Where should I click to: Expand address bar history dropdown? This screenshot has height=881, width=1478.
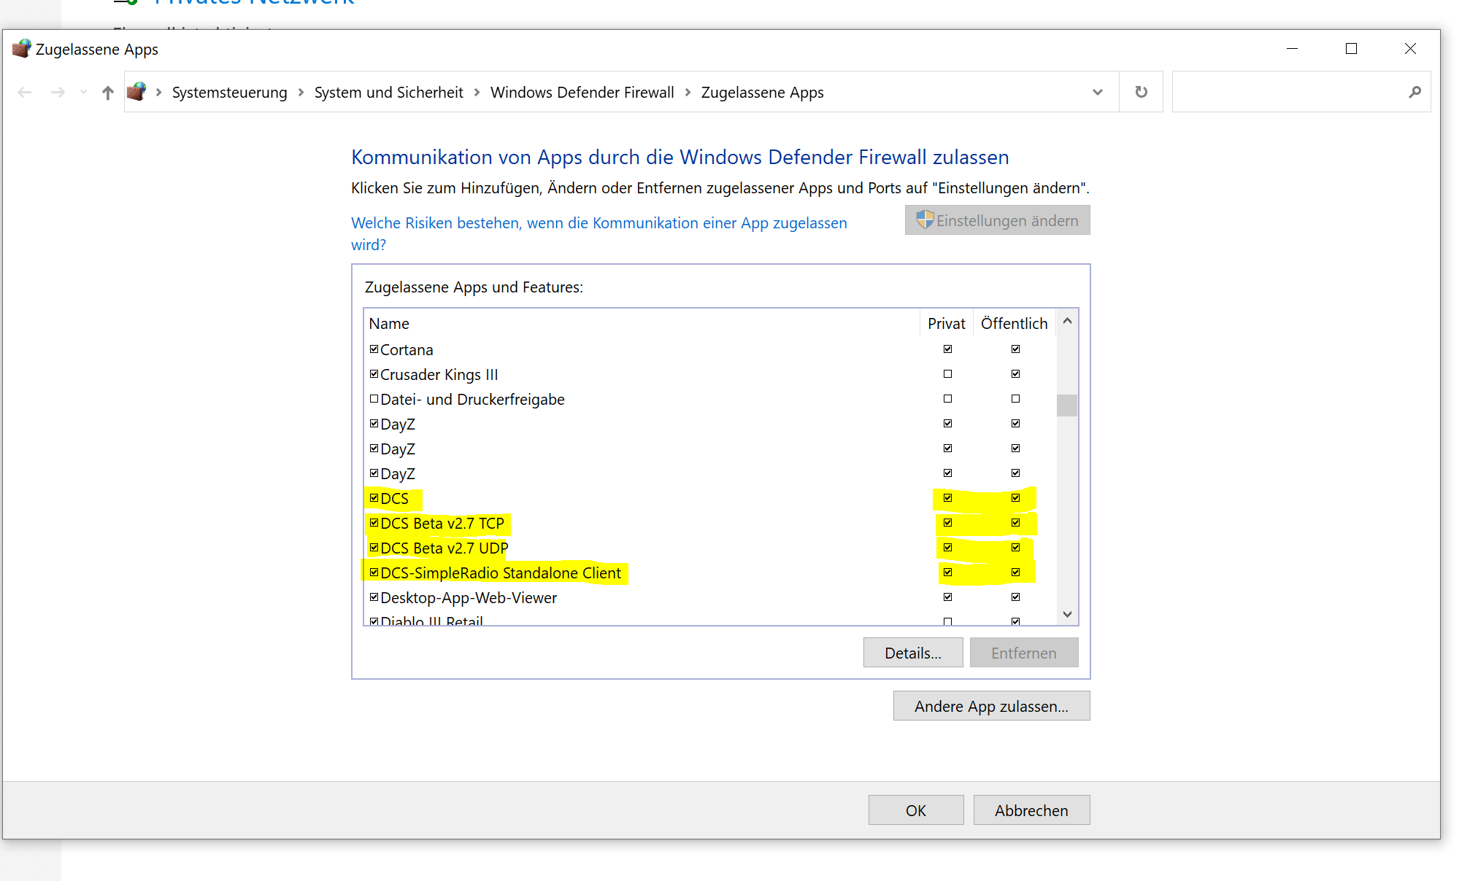click(1097, 92)
